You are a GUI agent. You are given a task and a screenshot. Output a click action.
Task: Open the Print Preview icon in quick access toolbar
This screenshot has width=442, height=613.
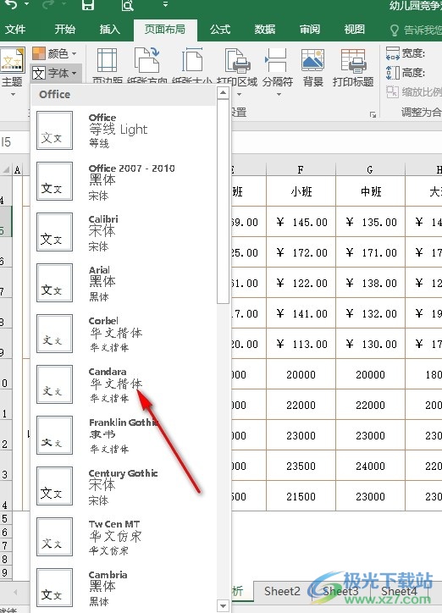tap(127, 5)
